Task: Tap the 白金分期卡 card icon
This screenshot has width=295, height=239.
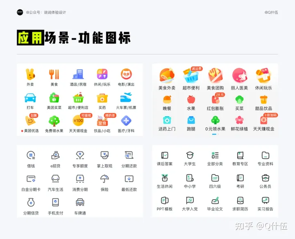Action: pos(31,179)
